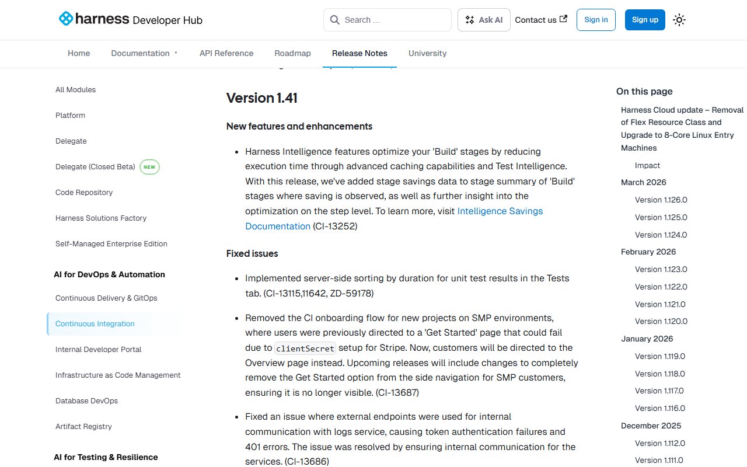Click the search magnifier icon
Image resolution: width=747 pixels, height=467 pixels.
(334, 19)
